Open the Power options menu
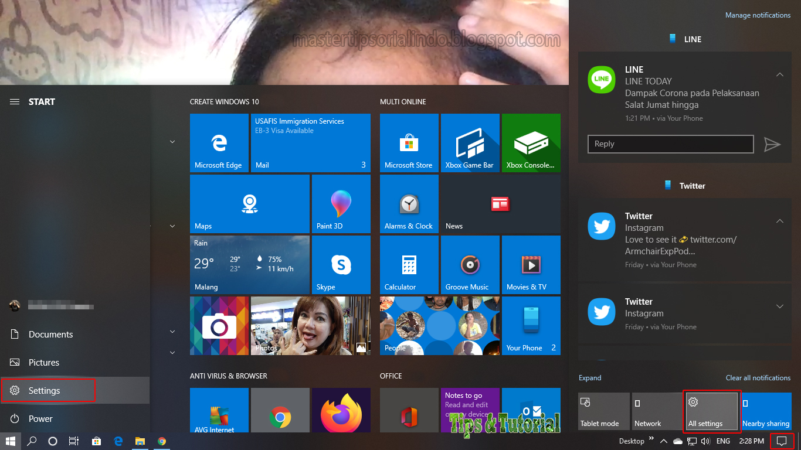 pos(75,418)
